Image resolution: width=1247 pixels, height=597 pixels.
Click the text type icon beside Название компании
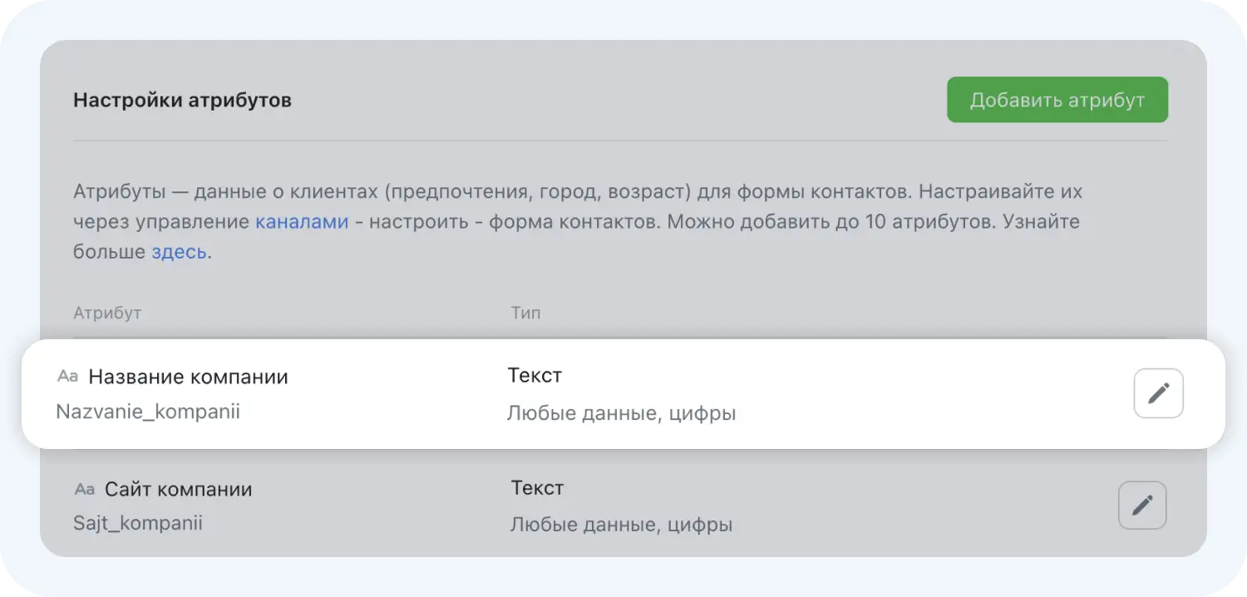tap(67, 376)
